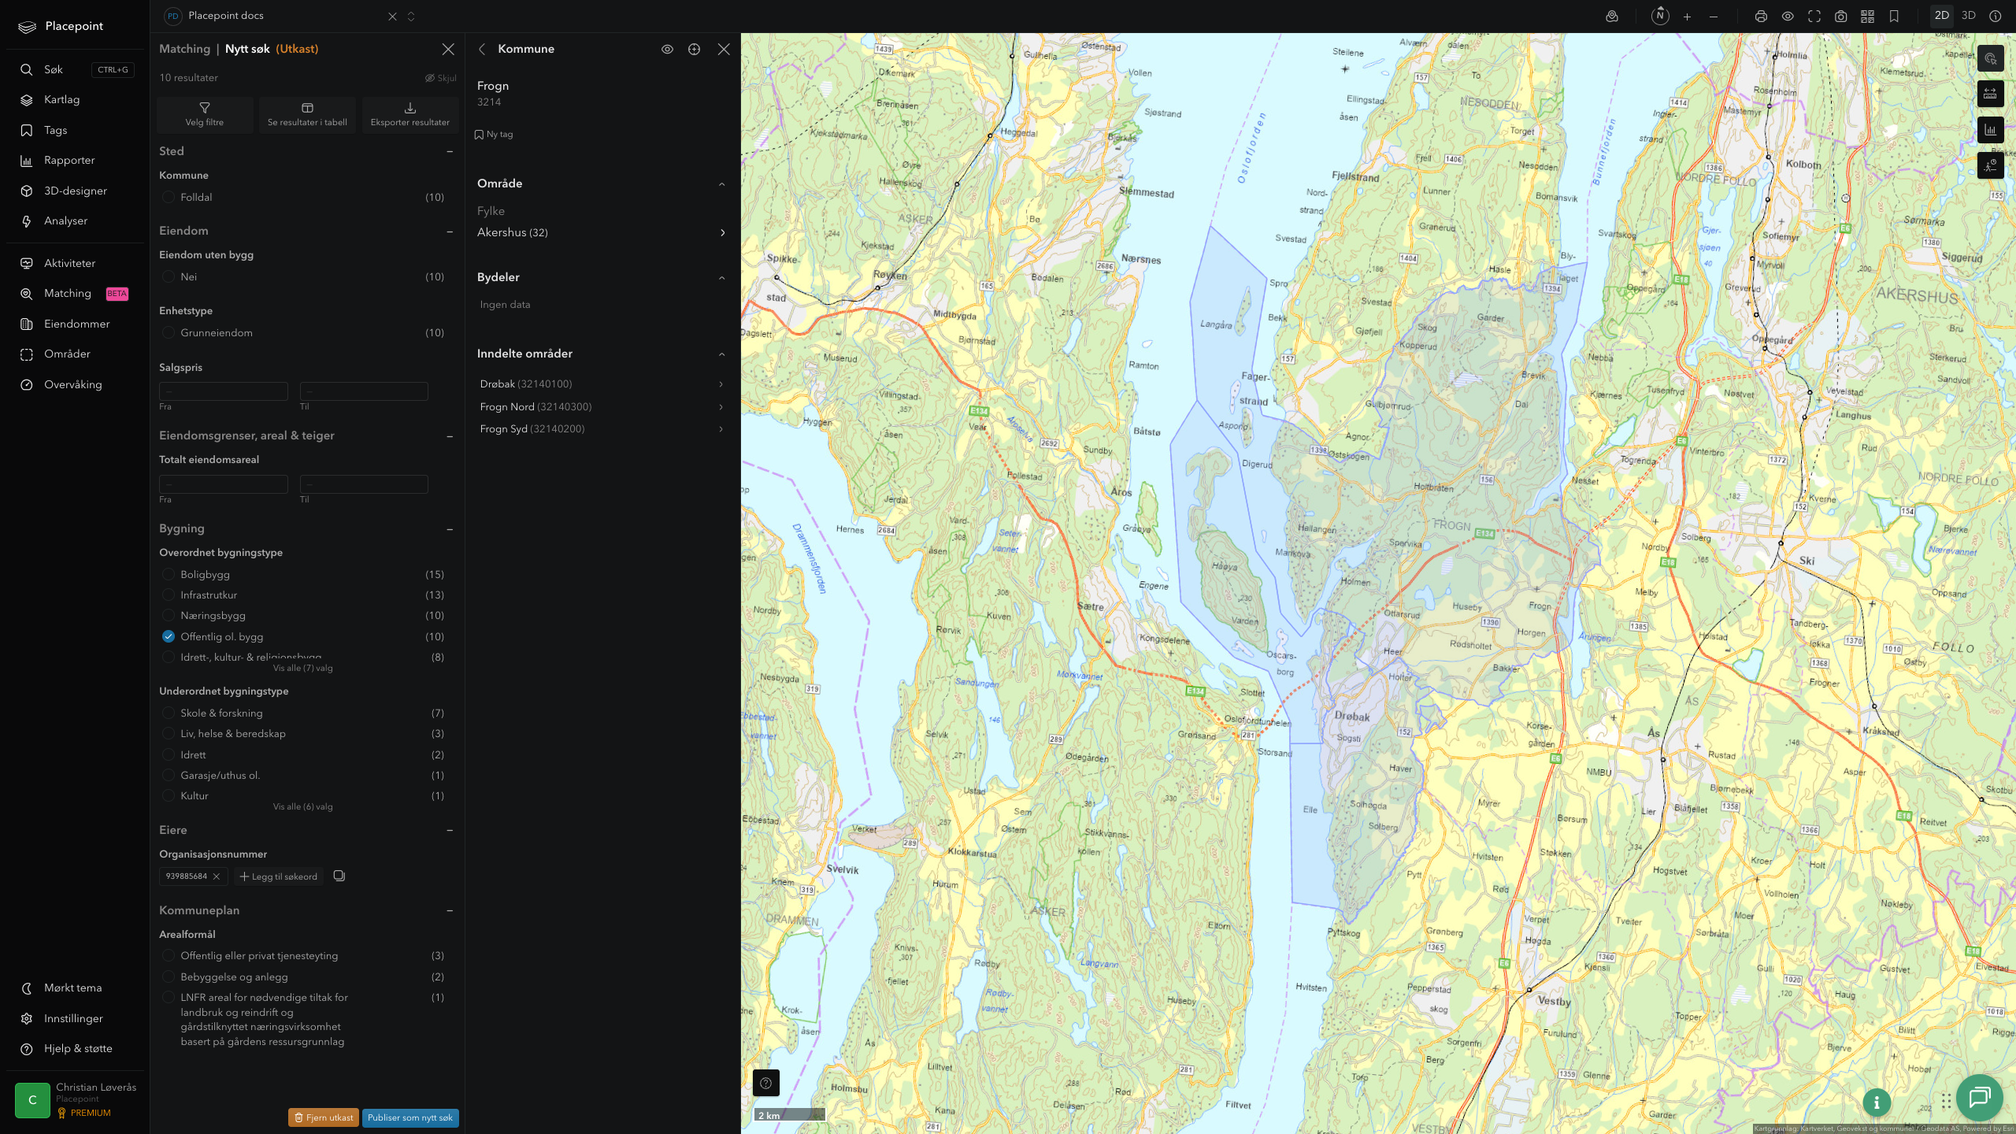Select the Folldal kommune radio option

pyautogui.click(x=169, y=198)
